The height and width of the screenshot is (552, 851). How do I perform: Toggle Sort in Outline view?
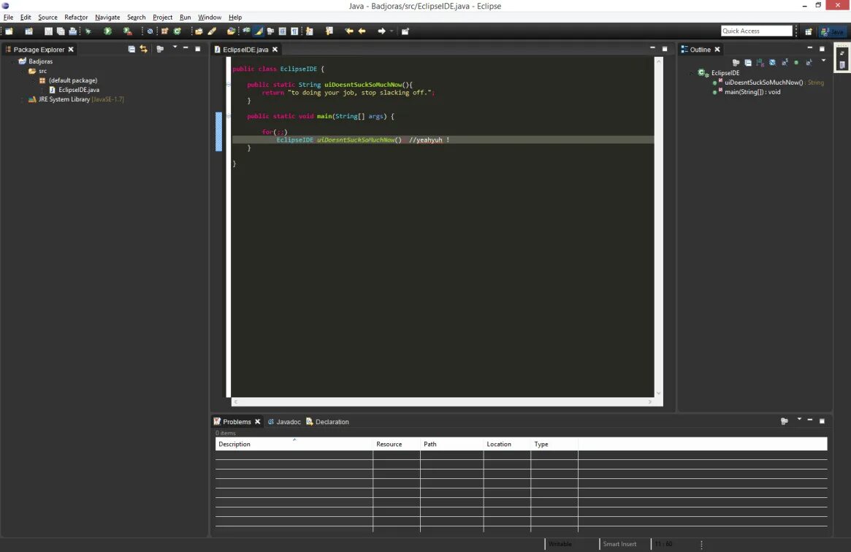tap(760, 63)
